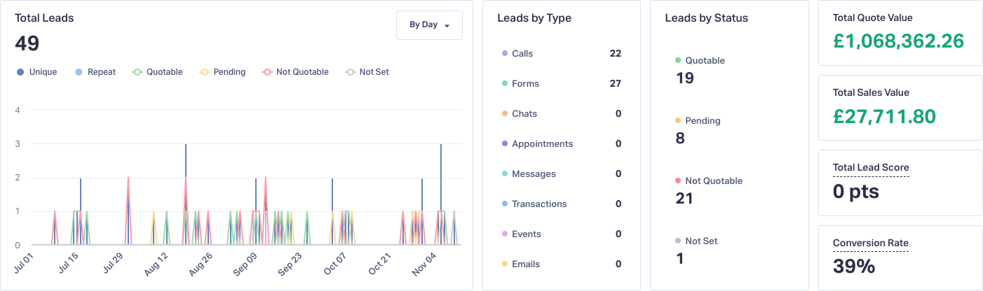Click the Messages teal dot icon
983x291 pixels.
pyautogui.click(x=505, y=174)
